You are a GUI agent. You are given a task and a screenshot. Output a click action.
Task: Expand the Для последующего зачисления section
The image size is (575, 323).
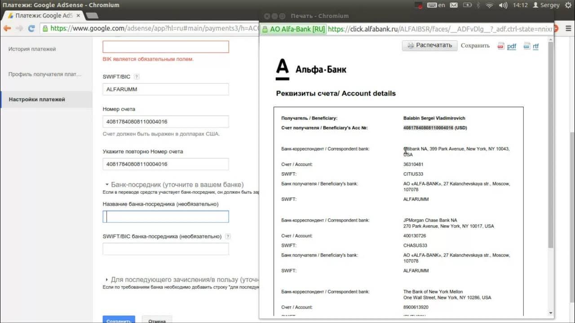tap(107, 279)
